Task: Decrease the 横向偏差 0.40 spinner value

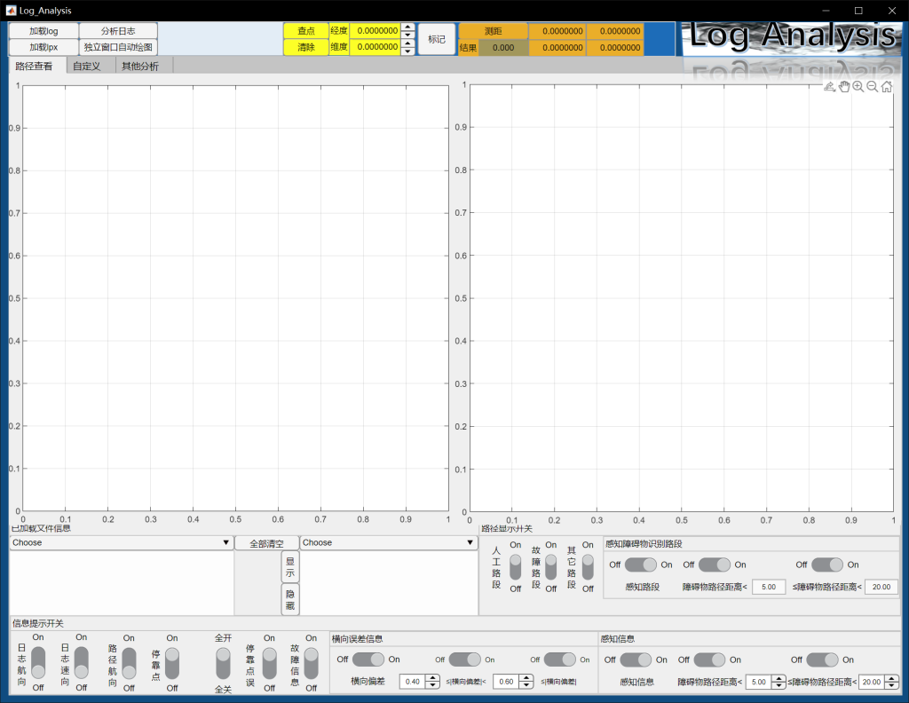Action: coord(432,685)
